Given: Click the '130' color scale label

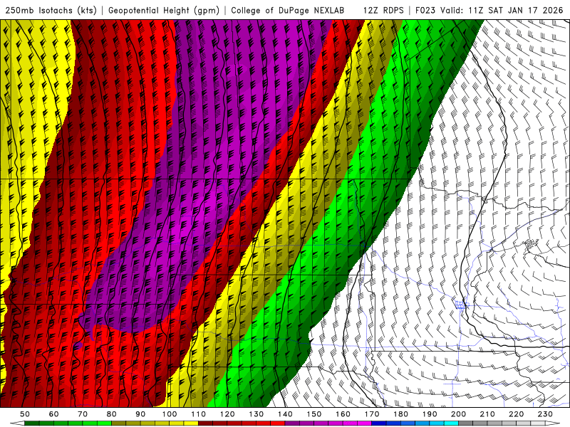Looking at the screenshot, I should coord(256,414).
